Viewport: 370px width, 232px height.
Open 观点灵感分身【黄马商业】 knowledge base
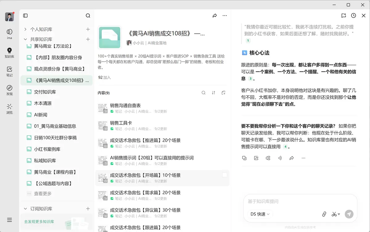click(56, 69)
